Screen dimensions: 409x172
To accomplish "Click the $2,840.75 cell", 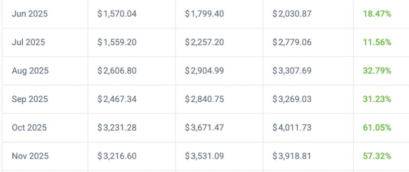I will tap(204, 99).
